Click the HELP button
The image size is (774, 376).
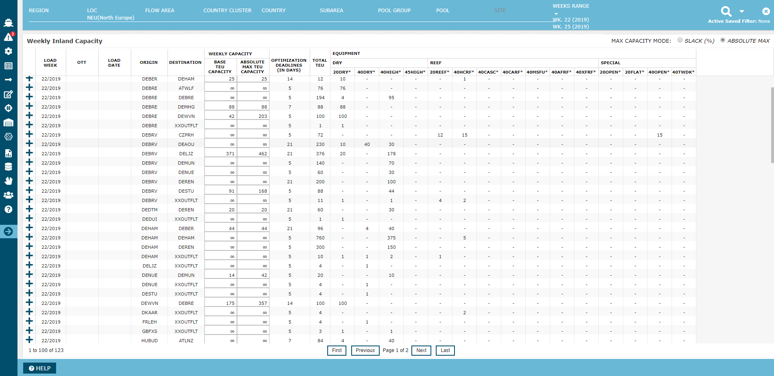[40, 368]
